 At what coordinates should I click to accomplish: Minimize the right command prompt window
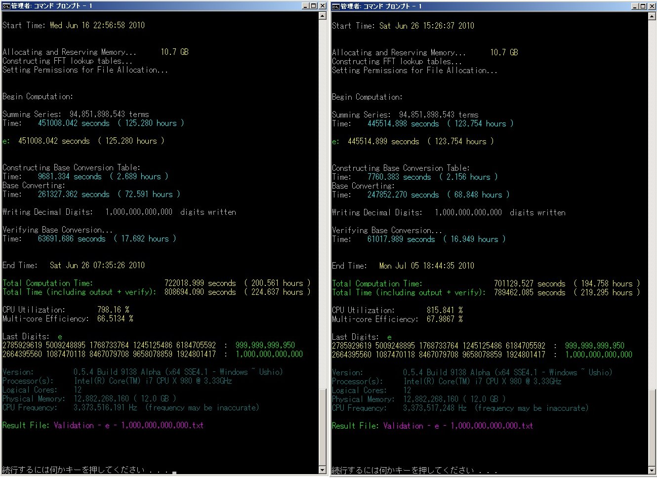point(635,6)
